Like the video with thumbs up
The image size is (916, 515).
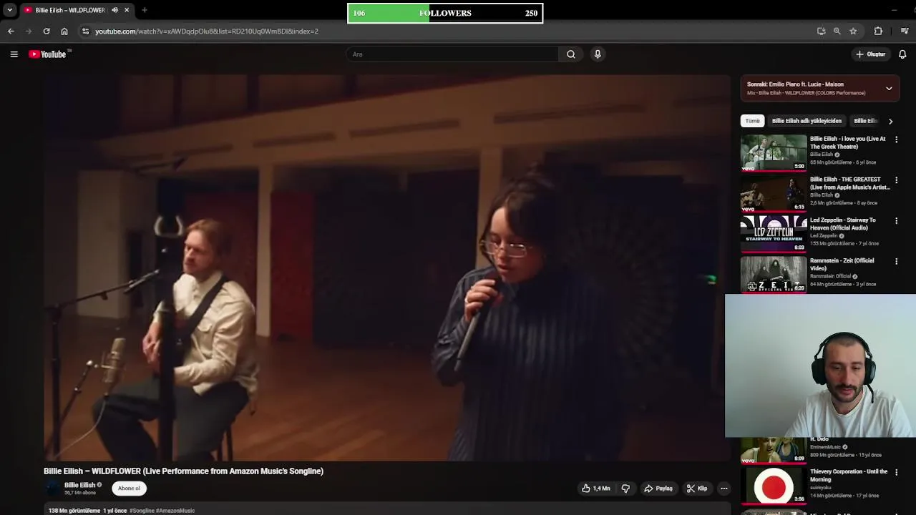pos(596,489)
